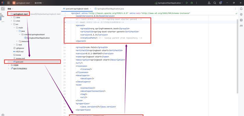Expand the .mvn folder arrow
Viewport: 244px width, 116px height.
click(x=11, y=21)
